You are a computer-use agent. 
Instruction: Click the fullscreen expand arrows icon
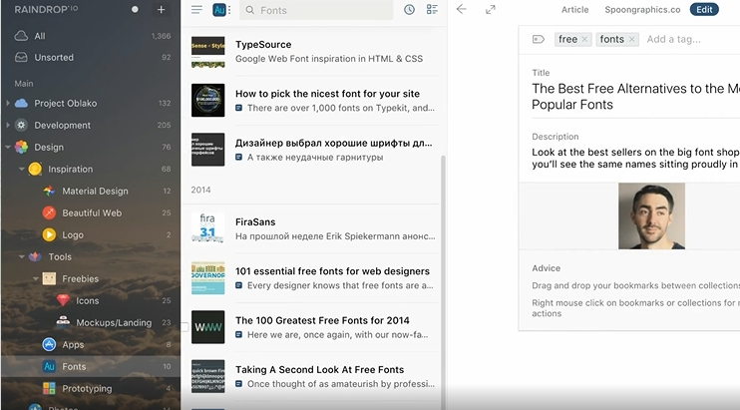[x=491, y=10]
